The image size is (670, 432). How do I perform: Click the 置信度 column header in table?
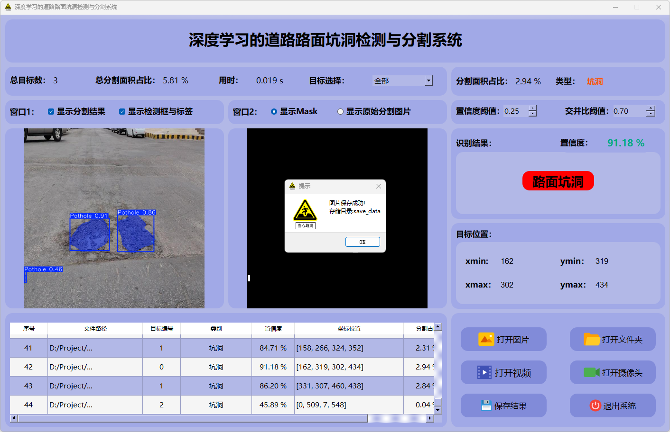point(273,328)
